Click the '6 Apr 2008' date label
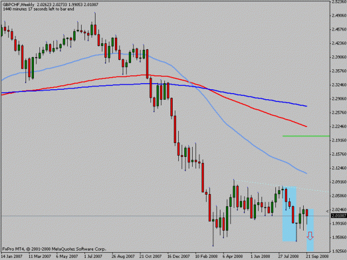This screenshot has height=260, width=347. tap(233, 257)
